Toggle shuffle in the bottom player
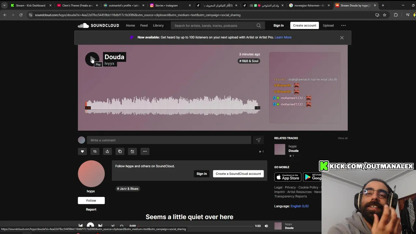 click(113, 226)
